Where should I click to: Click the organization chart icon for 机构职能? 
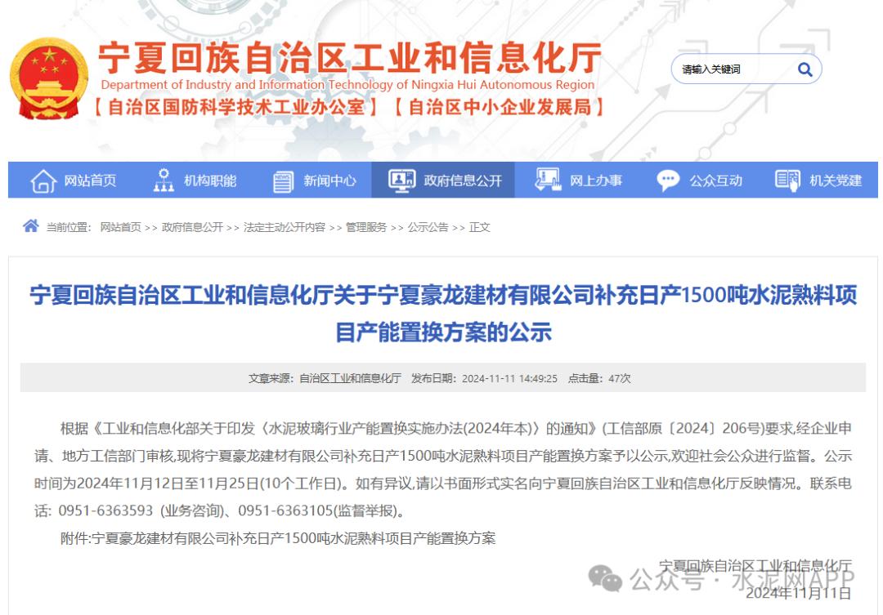164,180
